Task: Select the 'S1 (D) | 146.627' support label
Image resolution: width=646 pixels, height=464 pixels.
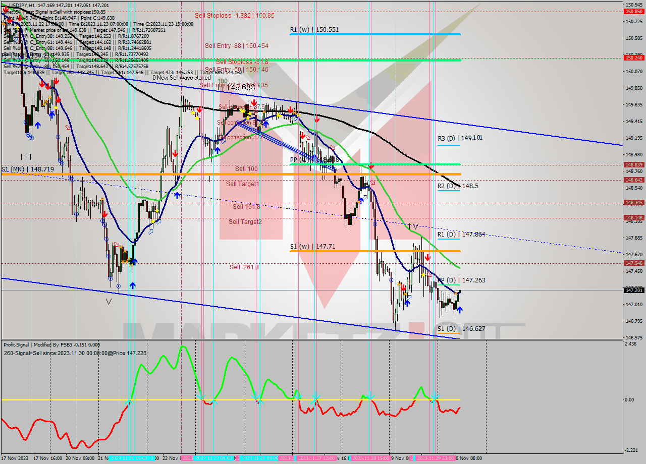Action: pos(461,329)
